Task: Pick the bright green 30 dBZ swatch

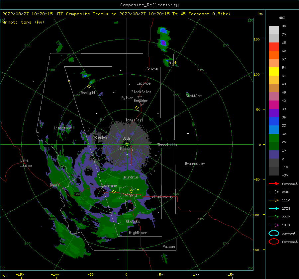Action: tap(274, 138)
